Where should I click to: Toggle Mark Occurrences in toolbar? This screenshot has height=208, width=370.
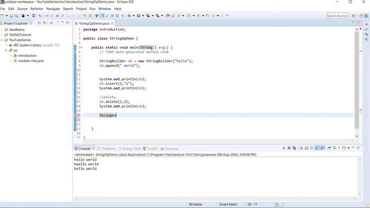102,16
